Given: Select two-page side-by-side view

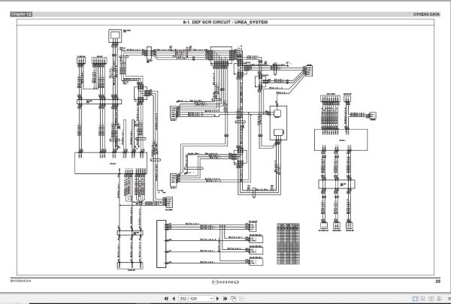Looking at the screenshot, I should tap(431, 299).
